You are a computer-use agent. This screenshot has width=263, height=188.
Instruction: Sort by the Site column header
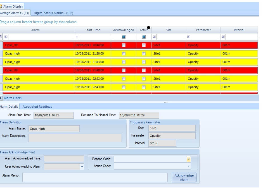click(x=169, y=30)
